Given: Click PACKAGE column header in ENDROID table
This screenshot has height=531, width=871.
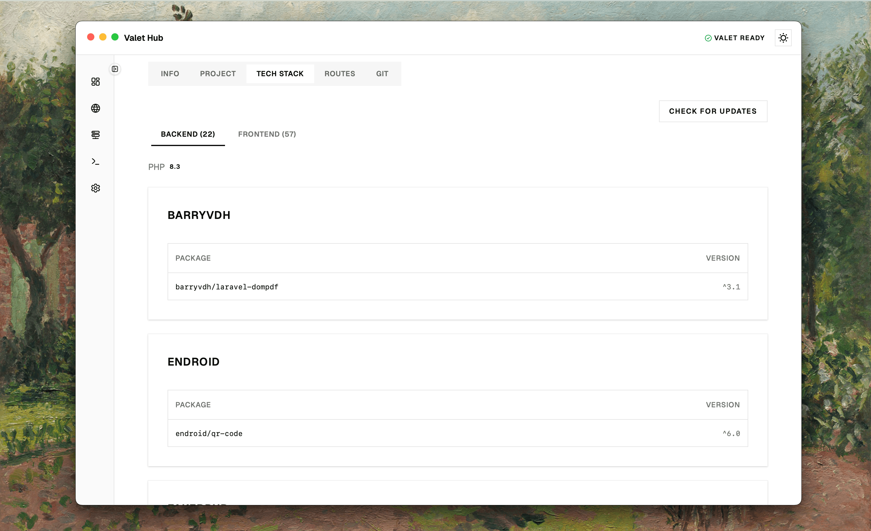Looking at the screenshot, I should [x=193, y=405].
